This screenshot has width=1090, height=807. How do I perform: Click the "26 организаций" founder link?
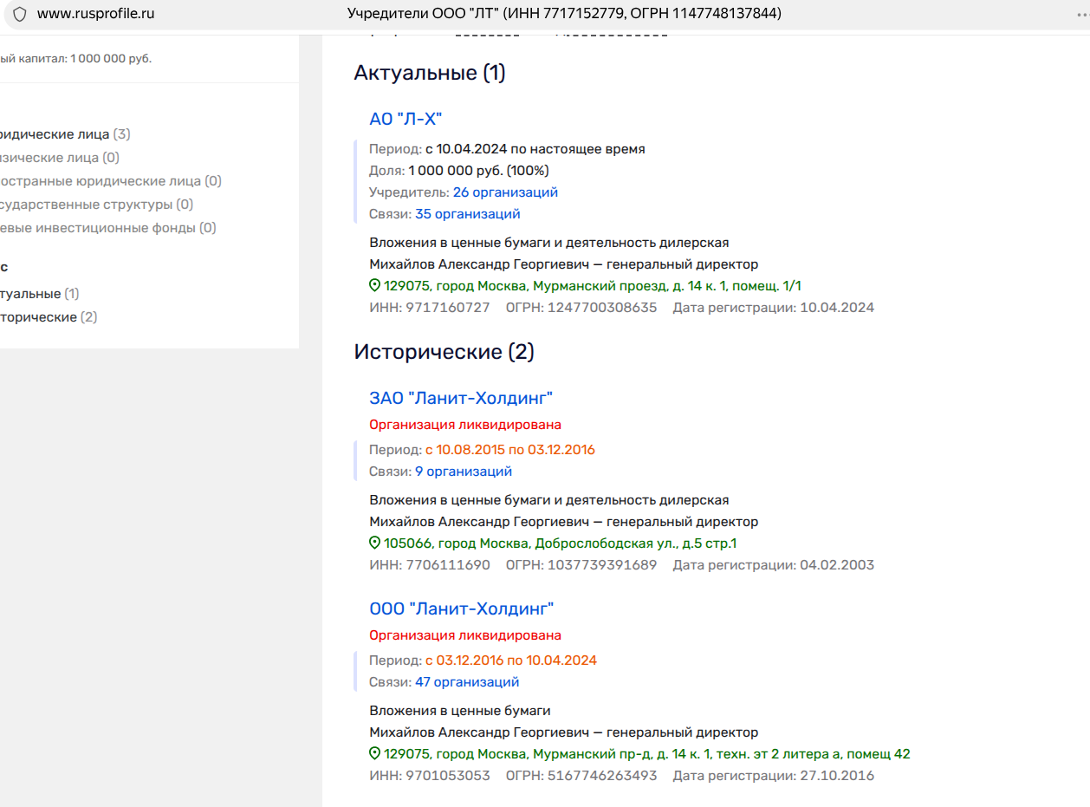click(x=505, y=192)
